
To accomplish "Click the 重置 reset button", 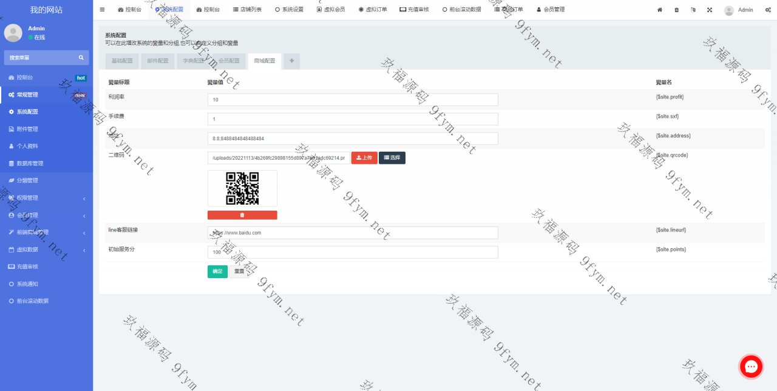I will click(240, 271).
